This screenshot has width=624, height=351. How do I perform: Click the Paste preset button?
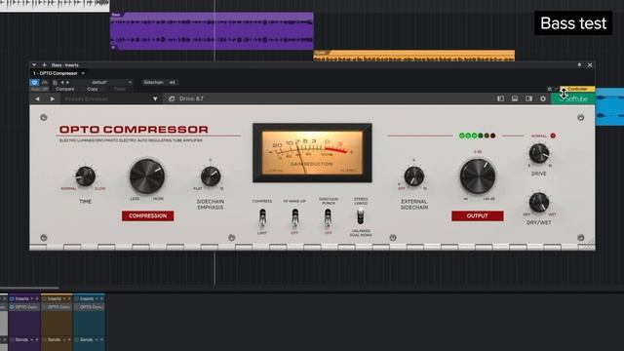click(x=119, y=89)
